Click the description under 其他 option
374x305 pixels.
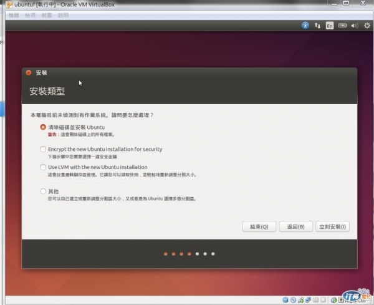[122, 198]
